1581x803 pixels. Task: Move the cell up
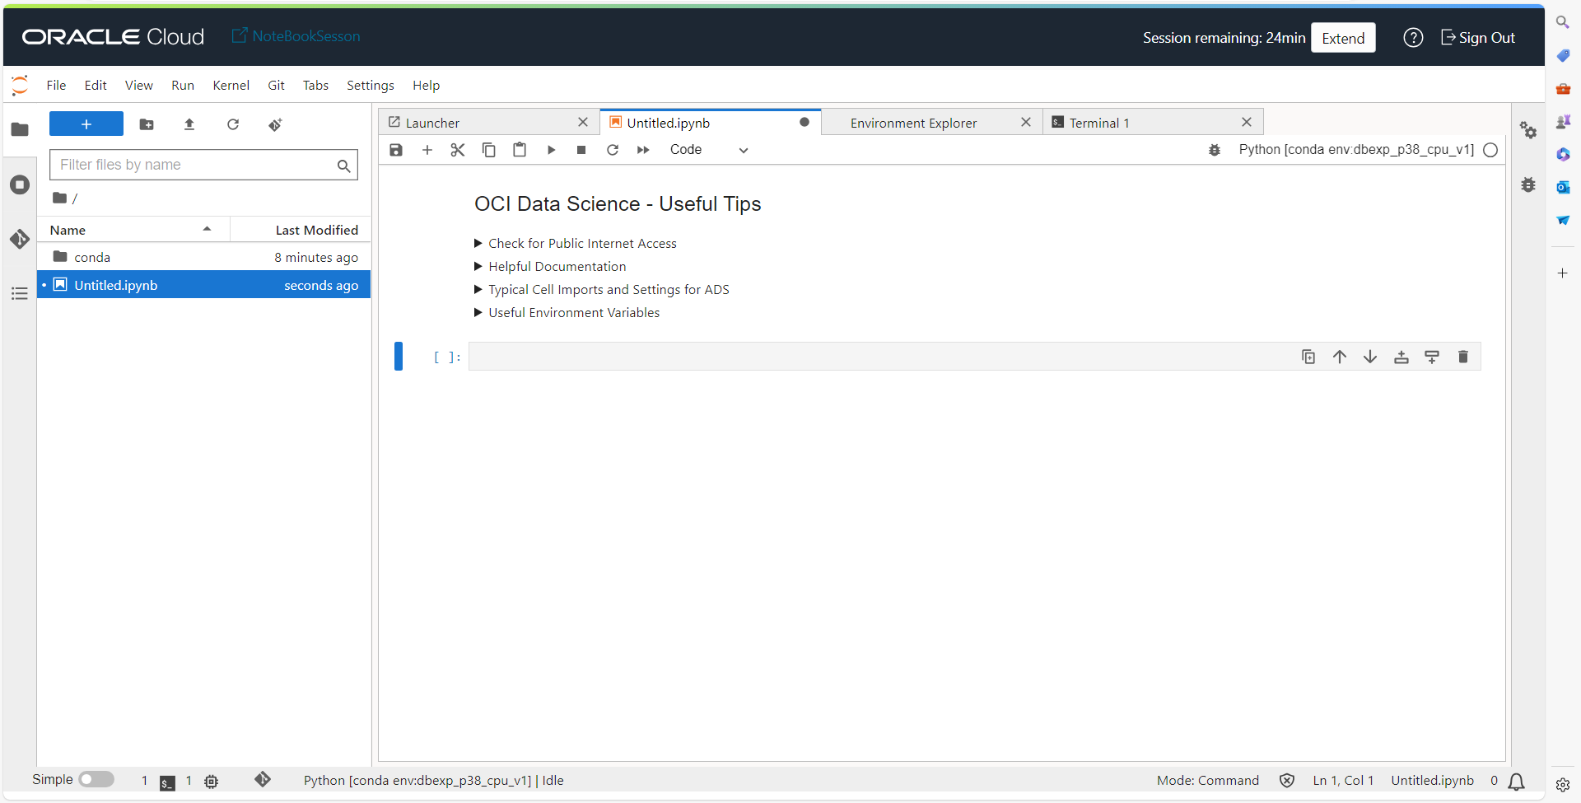coord(1340,357)
